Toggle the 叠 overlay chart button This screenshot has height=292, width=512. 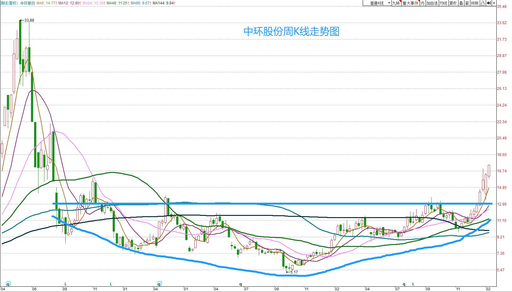(461, 3)
